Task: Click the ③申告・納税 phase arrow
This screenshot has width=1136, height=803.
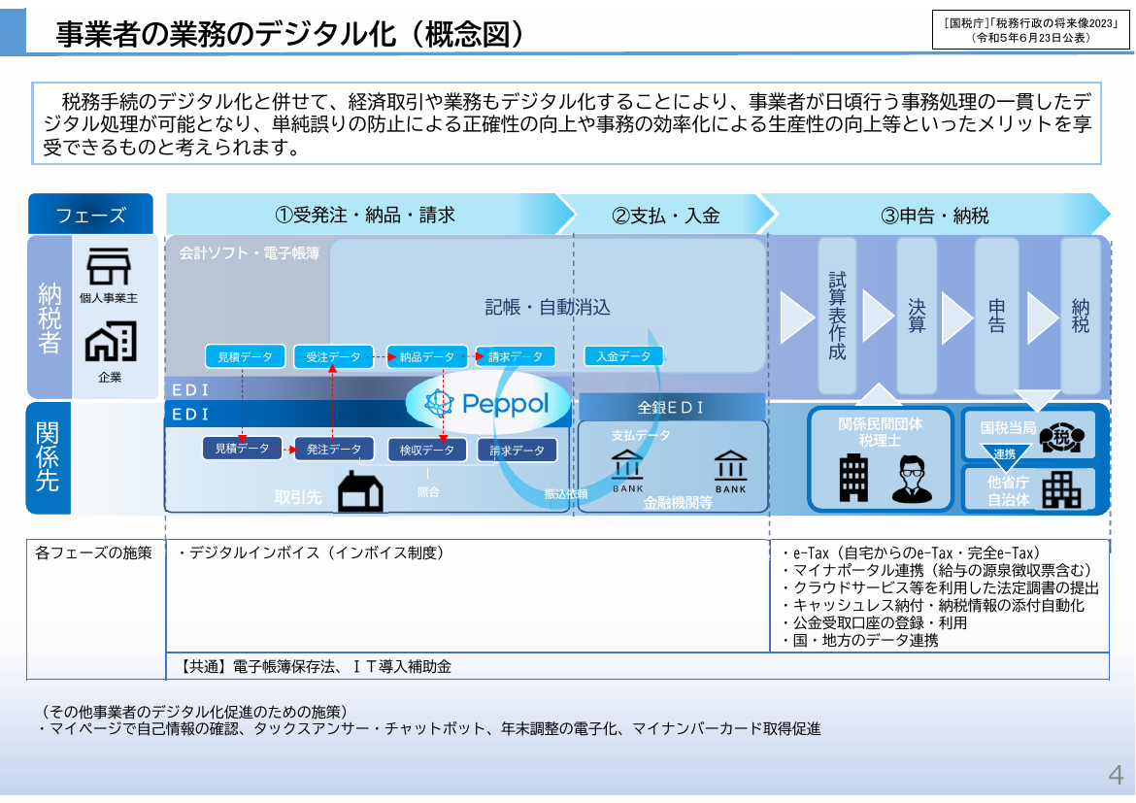Action: [935, 215]
